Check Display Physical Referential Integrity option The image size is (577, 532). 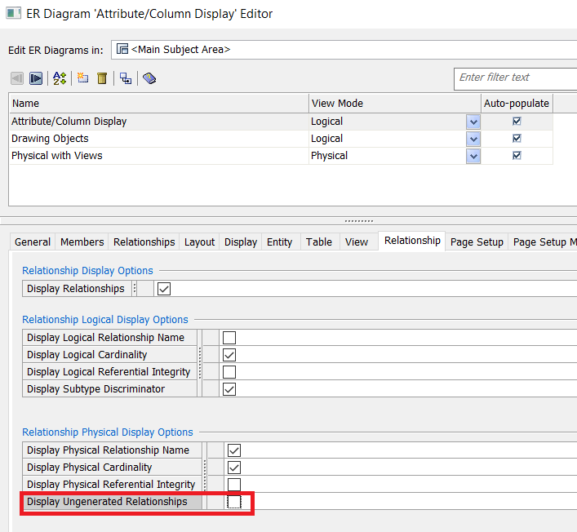234,485
